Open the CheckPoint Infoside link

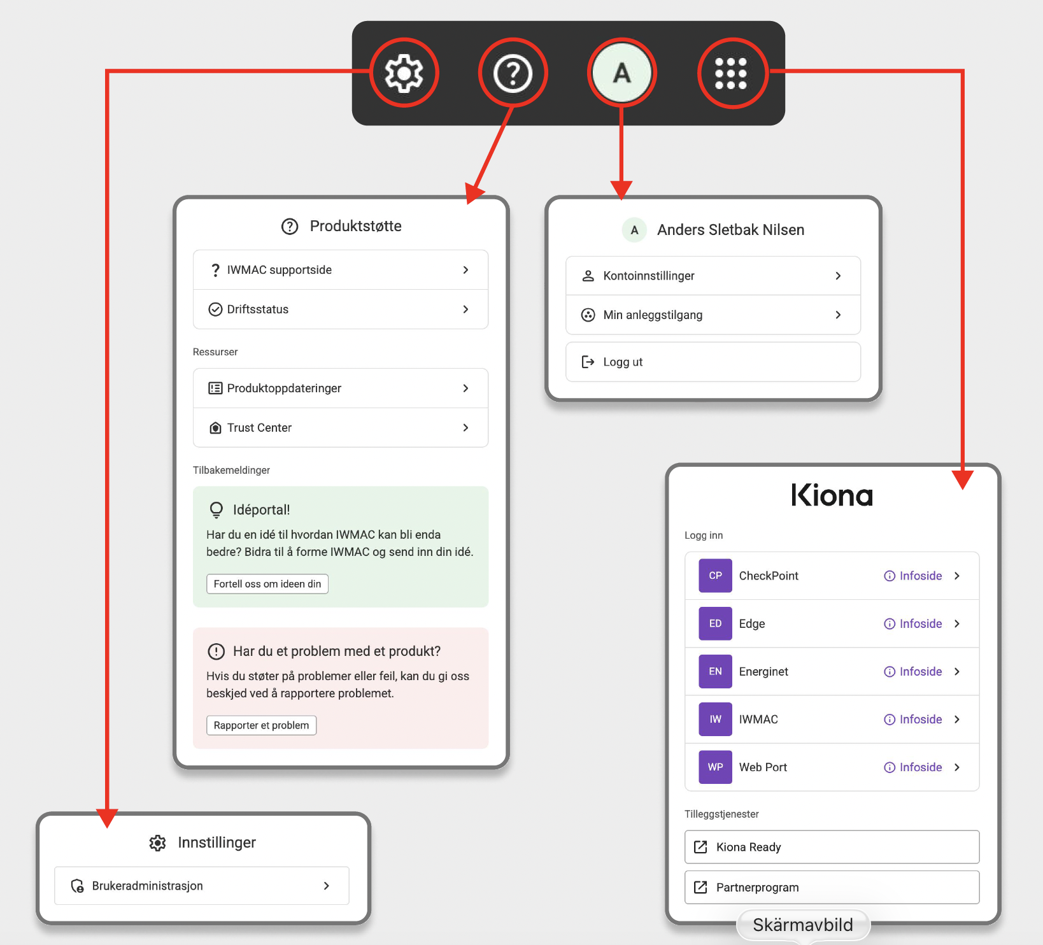(913, 576)
